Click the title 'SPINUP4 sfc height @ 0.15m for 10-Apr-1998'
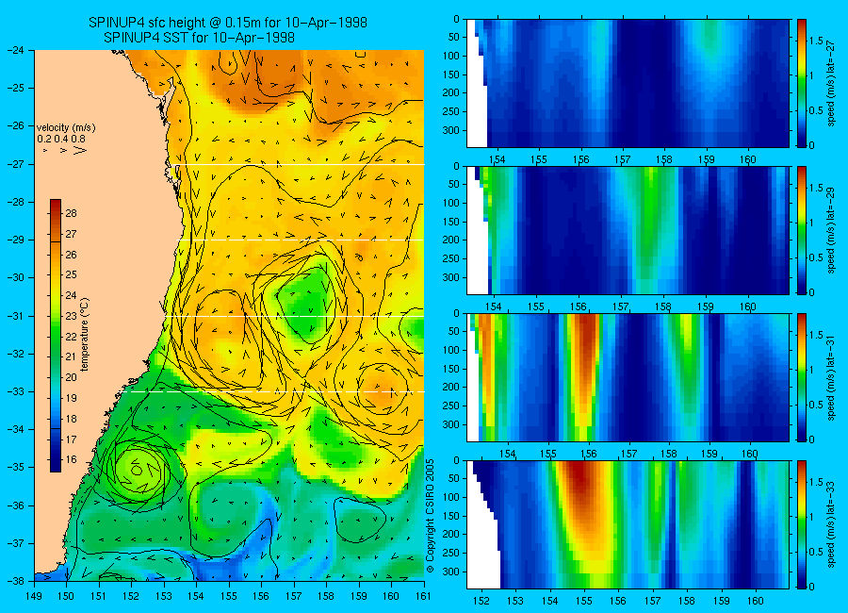The image size is (848, 613). (x=228, y=23)
